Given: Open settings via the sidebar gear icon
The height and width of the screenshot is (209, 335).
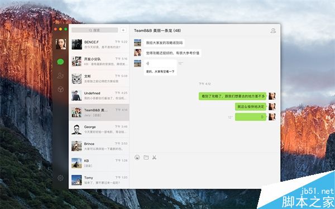Looking at the screenshot, I should click(60, 178).
